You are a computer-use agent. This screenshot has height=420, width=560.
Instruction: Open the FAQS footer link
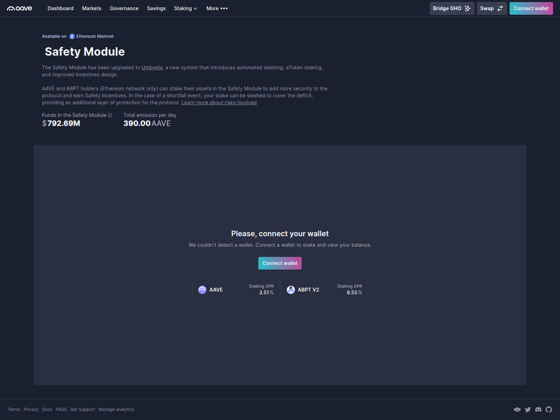[61, 409]
